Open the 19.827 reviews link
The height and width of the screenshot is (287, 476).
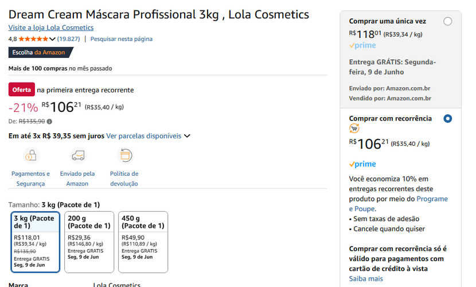tap(68, 39)
